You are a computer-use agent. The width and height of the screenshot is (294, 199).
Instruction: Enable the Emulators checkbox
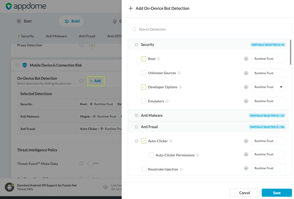(144, 101)
